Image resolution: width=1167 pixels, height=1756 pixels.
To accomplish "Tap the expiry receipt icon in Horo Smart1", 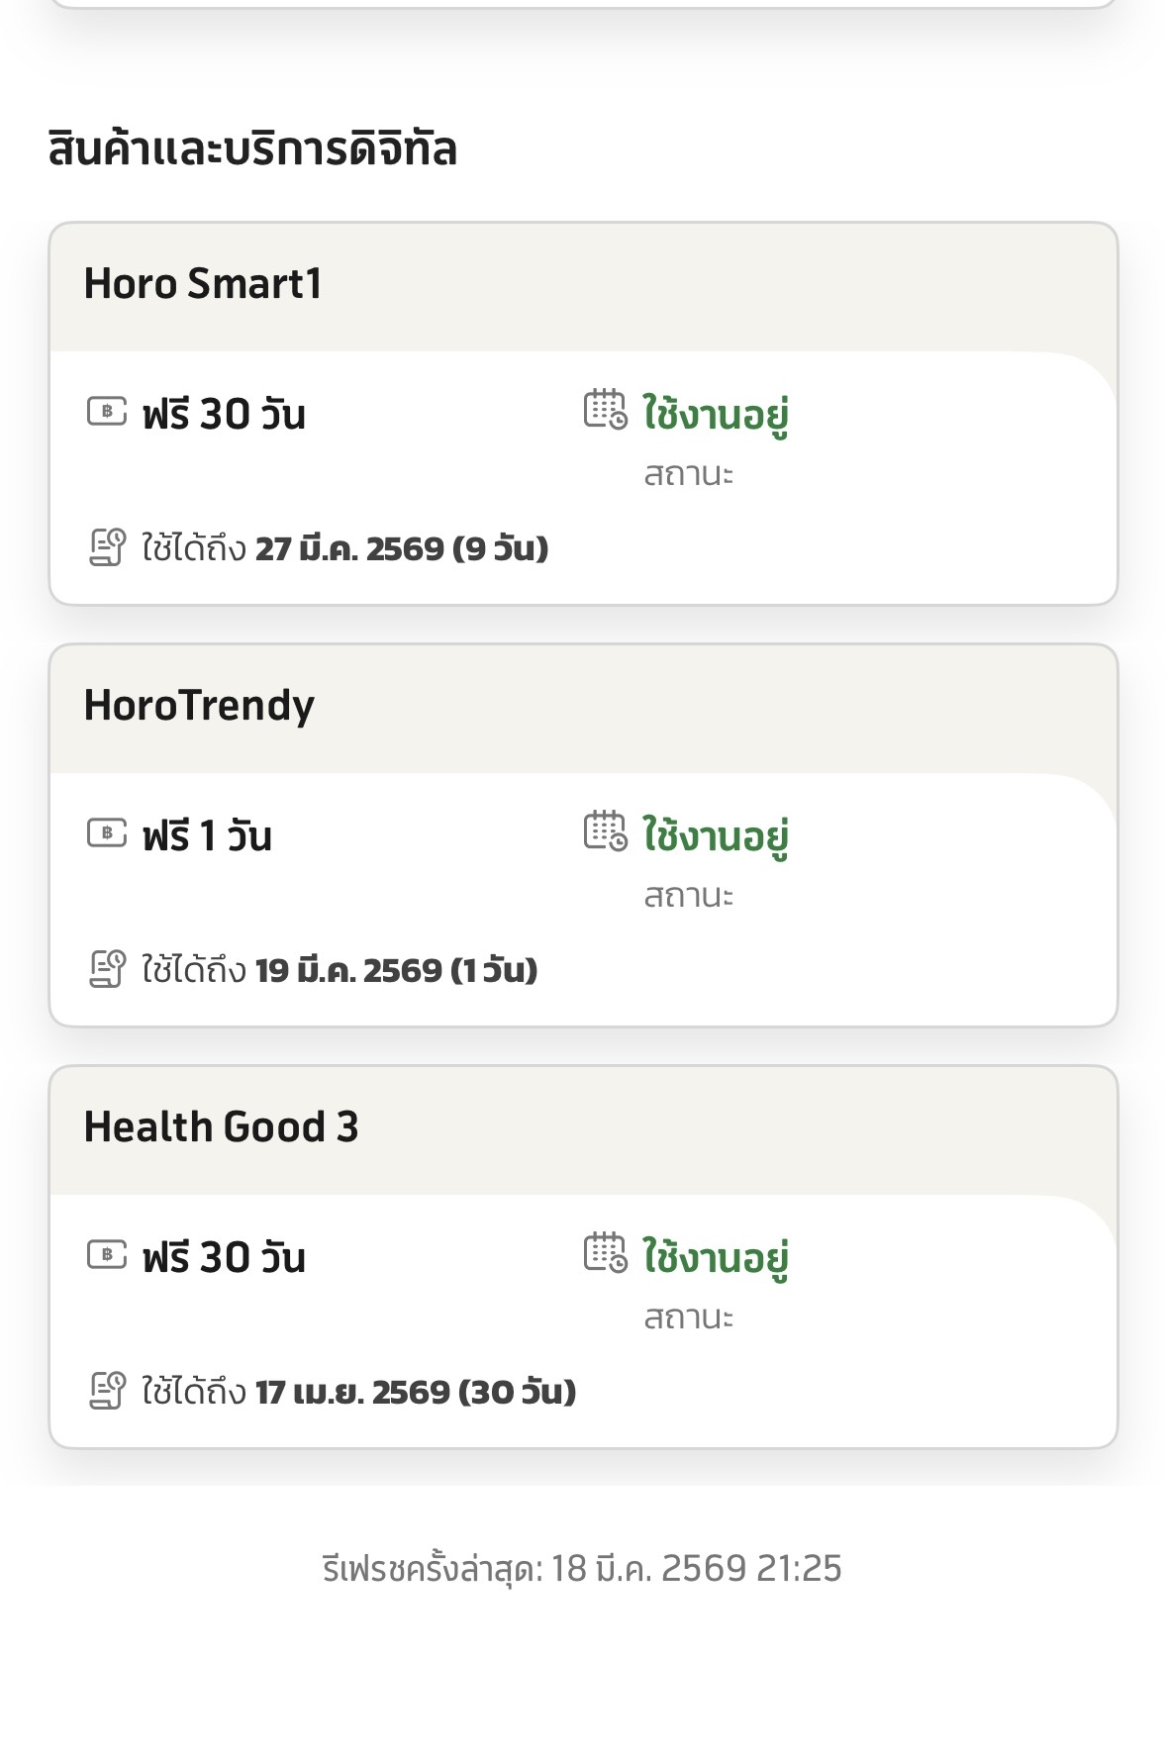I will coord(107,547).
